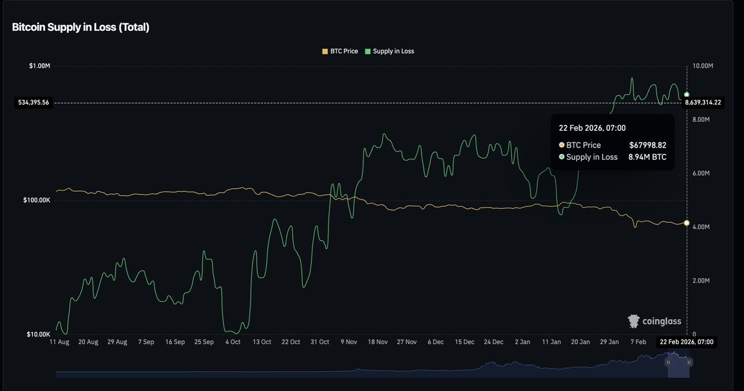Click the tooltip date header 22 Feb 2026
Viewport: 744px width, 391px height.
592,128
